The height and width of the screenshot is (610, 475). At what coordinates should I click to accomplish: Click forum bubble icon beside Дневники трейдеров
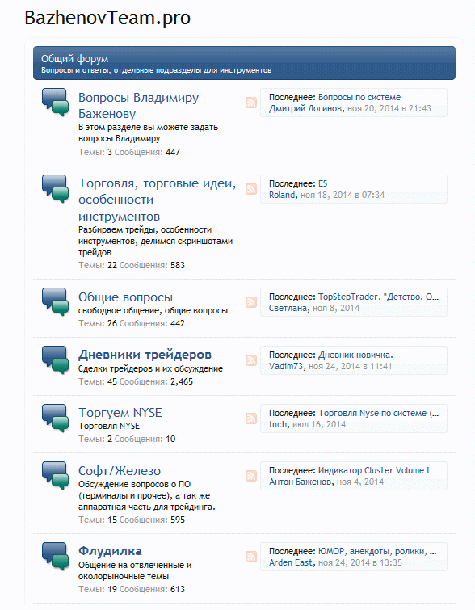point(55,360)
